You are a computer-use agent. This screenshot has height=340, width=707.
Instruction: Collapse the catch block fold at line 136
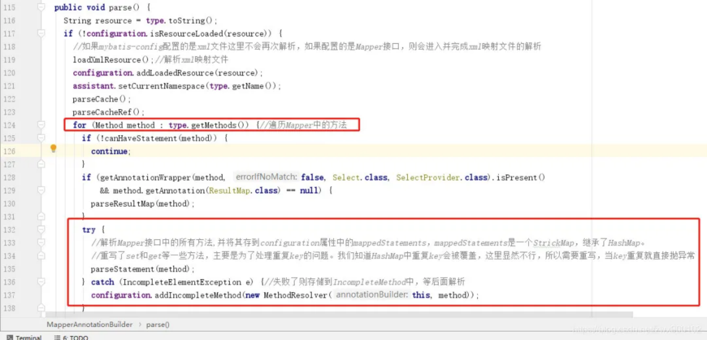coord(41,282)
